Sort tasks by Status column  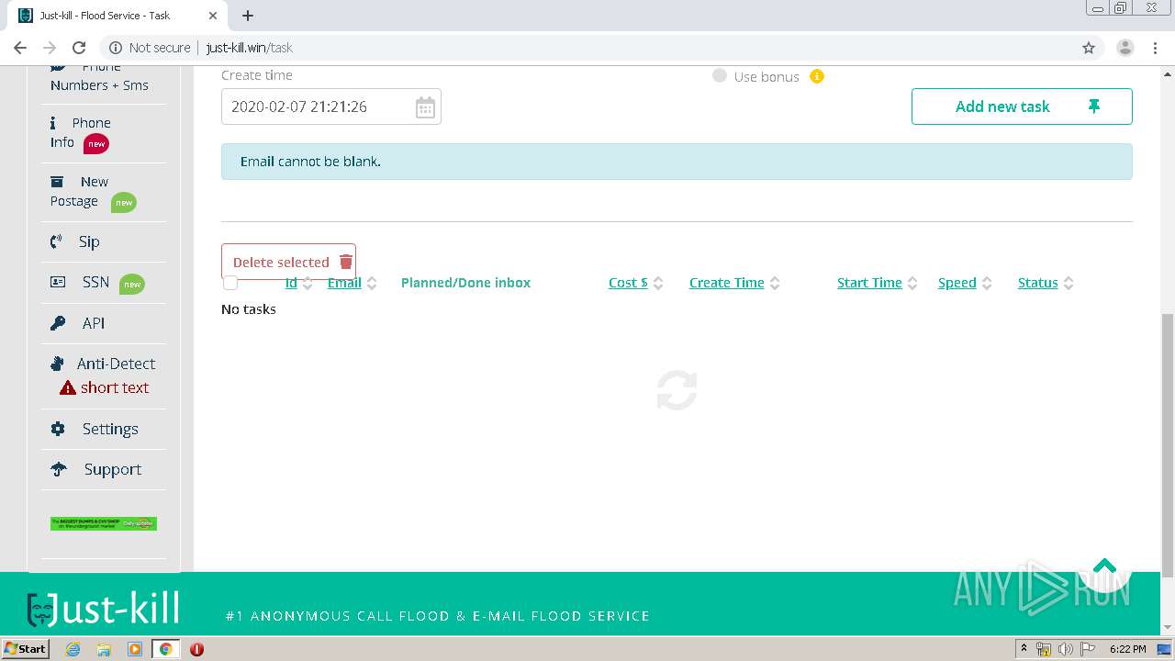coord(1037,283)
